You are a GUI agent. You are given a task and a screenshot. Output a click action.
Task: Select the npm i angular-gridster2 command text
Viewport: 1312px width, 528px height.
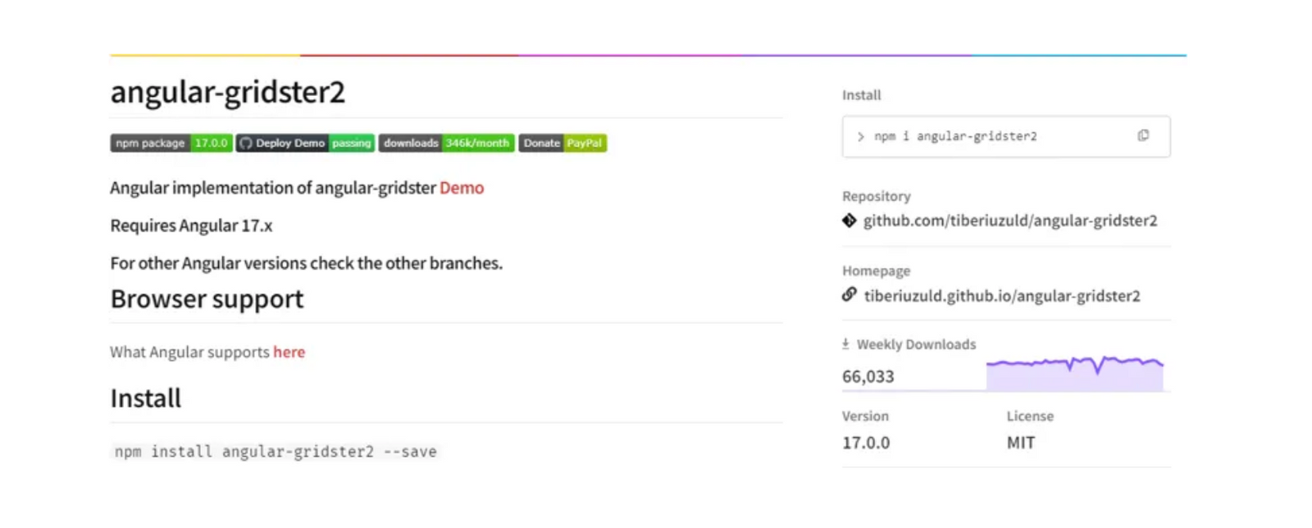point(956,136)
